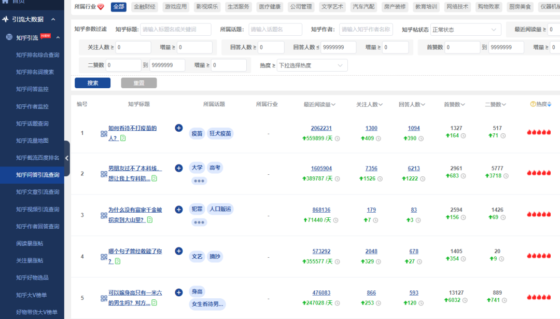This screenshot has width=560, height=319.
Task: Click clock icon beside +409 followers
Action: [378, 138]
